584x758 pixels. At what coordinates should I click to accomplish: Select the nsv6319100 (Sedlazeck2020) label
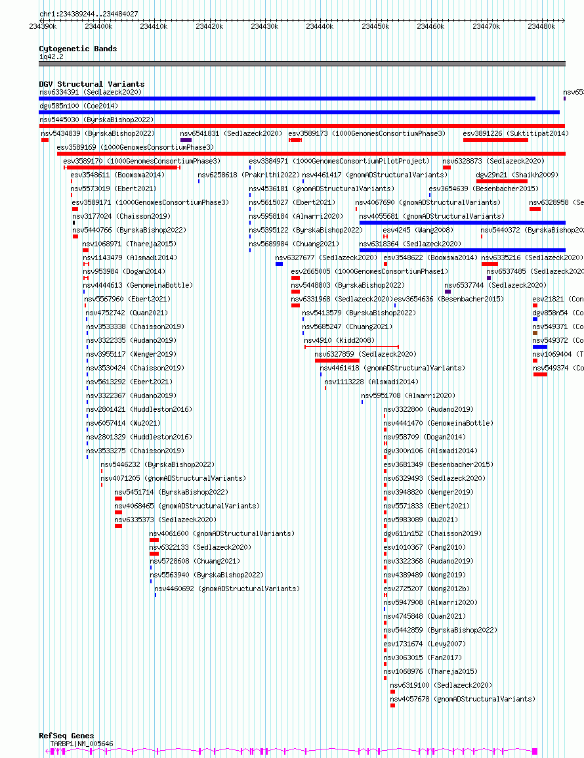441,685
